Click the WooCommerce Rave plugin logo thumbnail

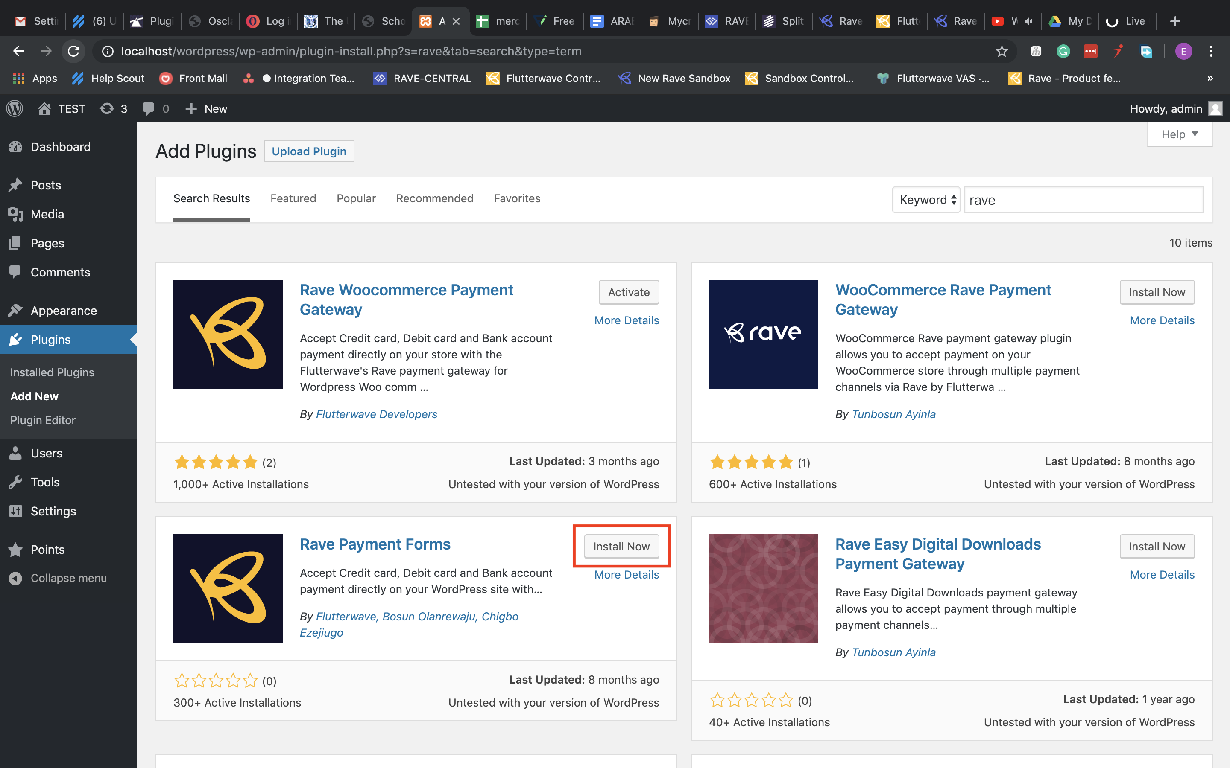[x=764, y=335]
